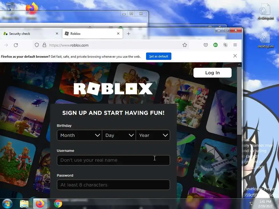
Task: Open File Explorer from the taskbar
Action: pyautogui.click(x=24, y=204)
